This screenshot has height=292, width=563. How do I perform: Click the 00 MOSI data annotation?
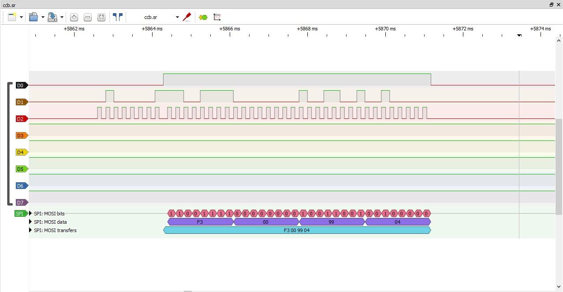click(x=266, y=222)
